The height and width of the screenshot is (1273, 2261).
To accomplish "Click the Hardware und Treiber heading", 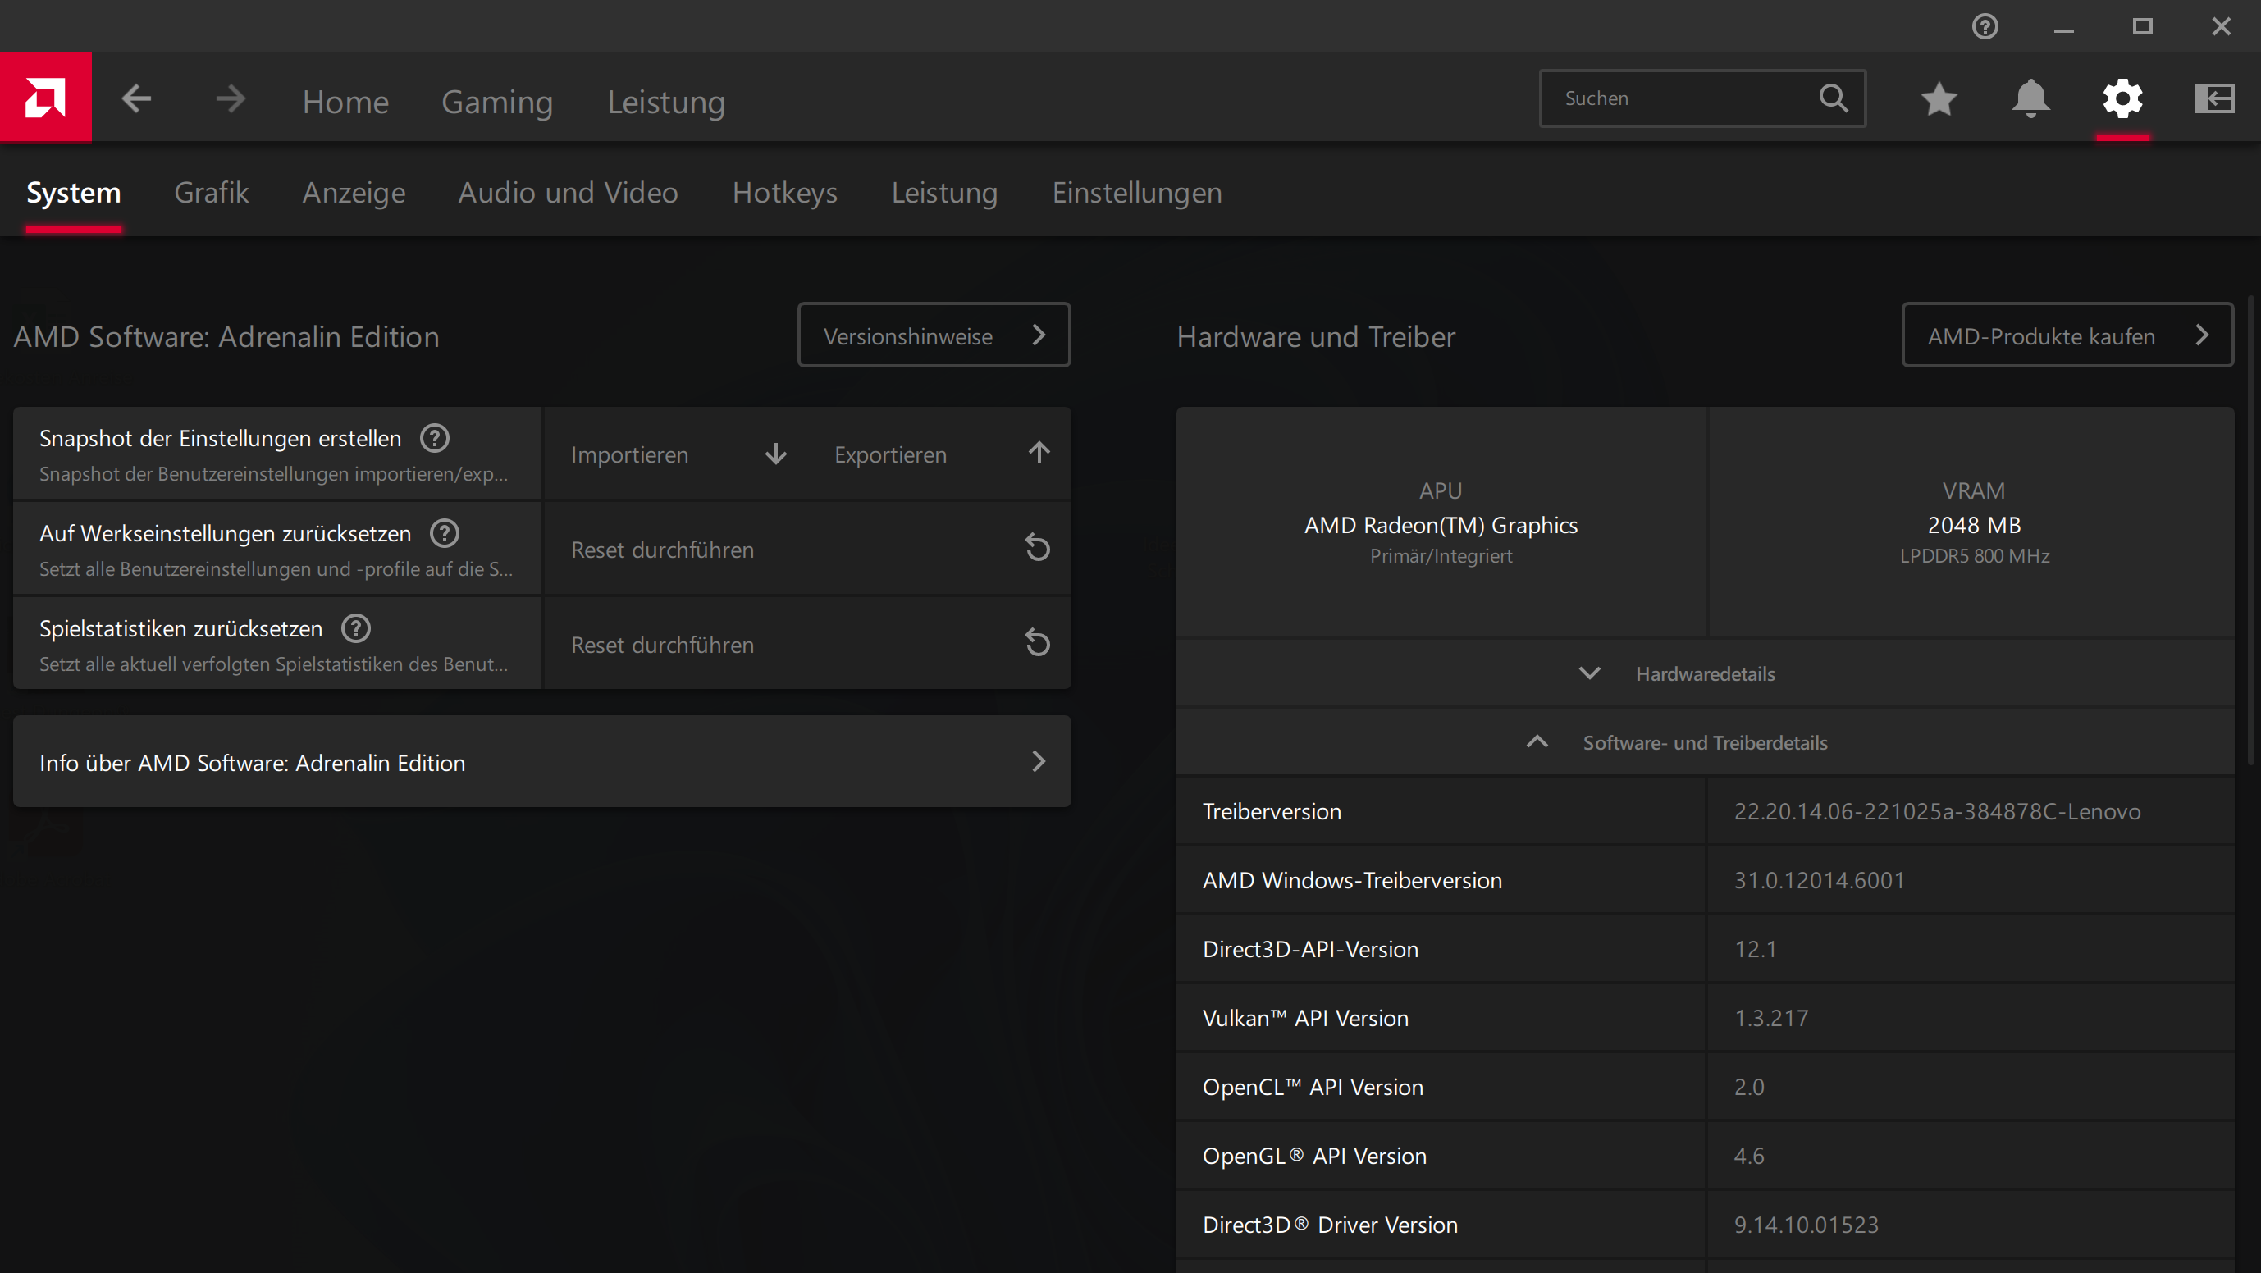I will 1316,337.
